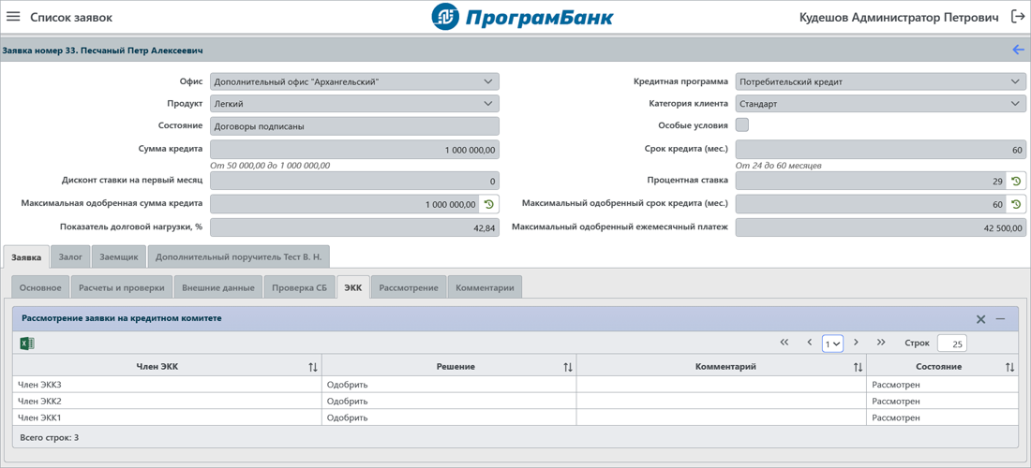Viewport: 1031px width, 468px height.
Task: Collapse the committee review panel with the minus icon
Action: coord(1001,319)
